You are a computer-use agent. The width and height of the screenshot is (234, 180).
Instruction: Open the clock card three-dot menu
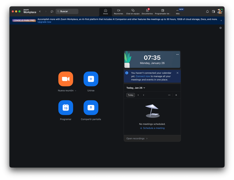[x=177, y=54]
